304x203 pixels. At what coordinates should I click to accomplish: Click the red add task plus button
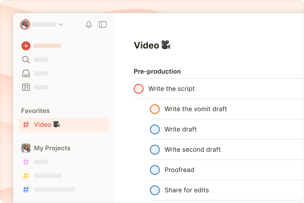pos(26,46)
